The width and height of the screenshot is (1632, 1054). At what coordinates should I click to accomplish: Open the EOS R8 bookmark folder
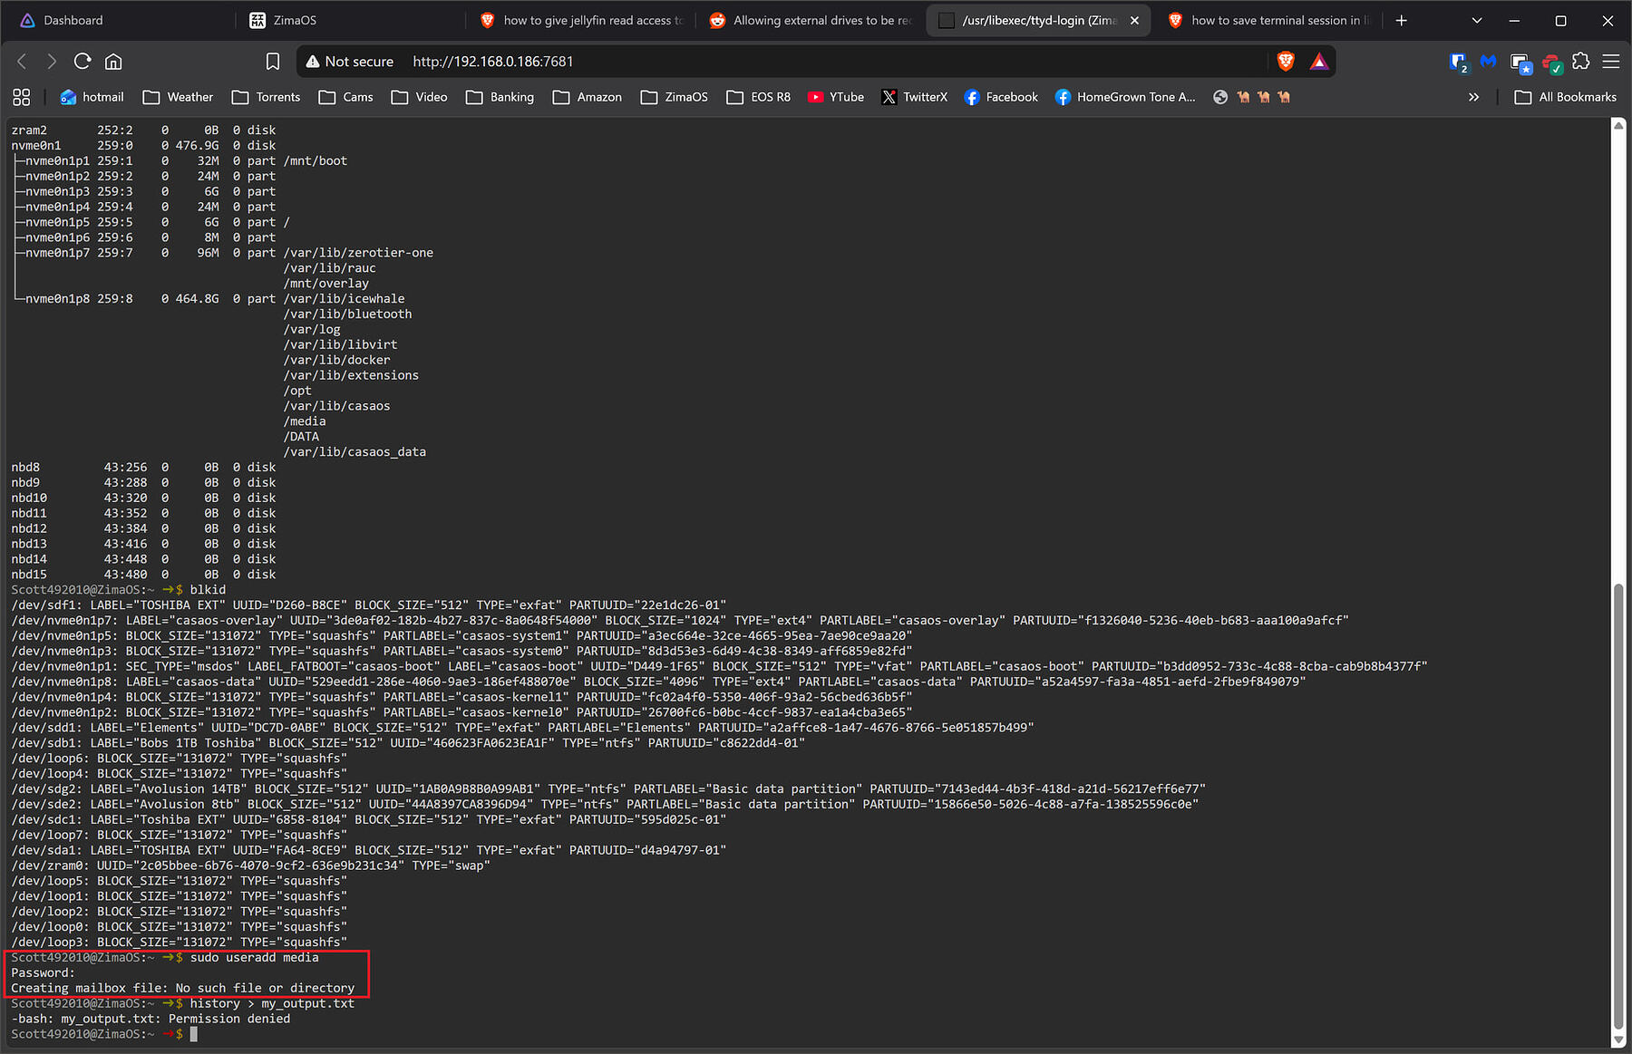(759, 97)
